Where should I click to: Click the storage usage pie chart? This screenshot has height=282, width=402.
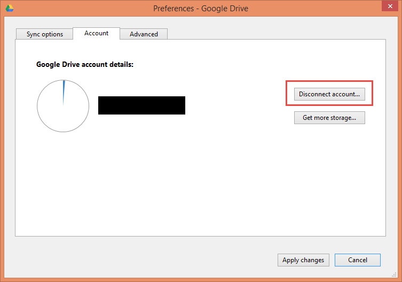63,106
